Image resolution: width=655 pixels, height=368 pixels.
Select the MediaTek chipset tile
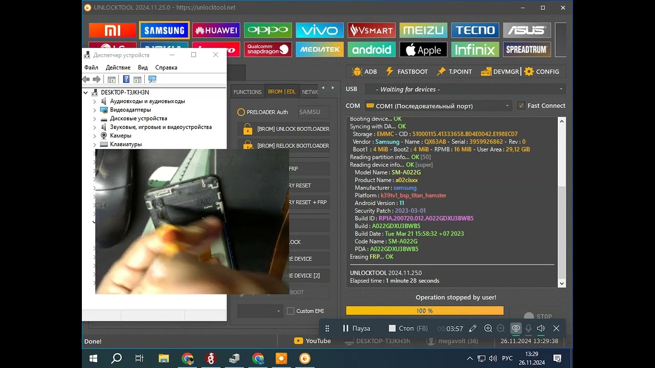(x=319, y=50)
